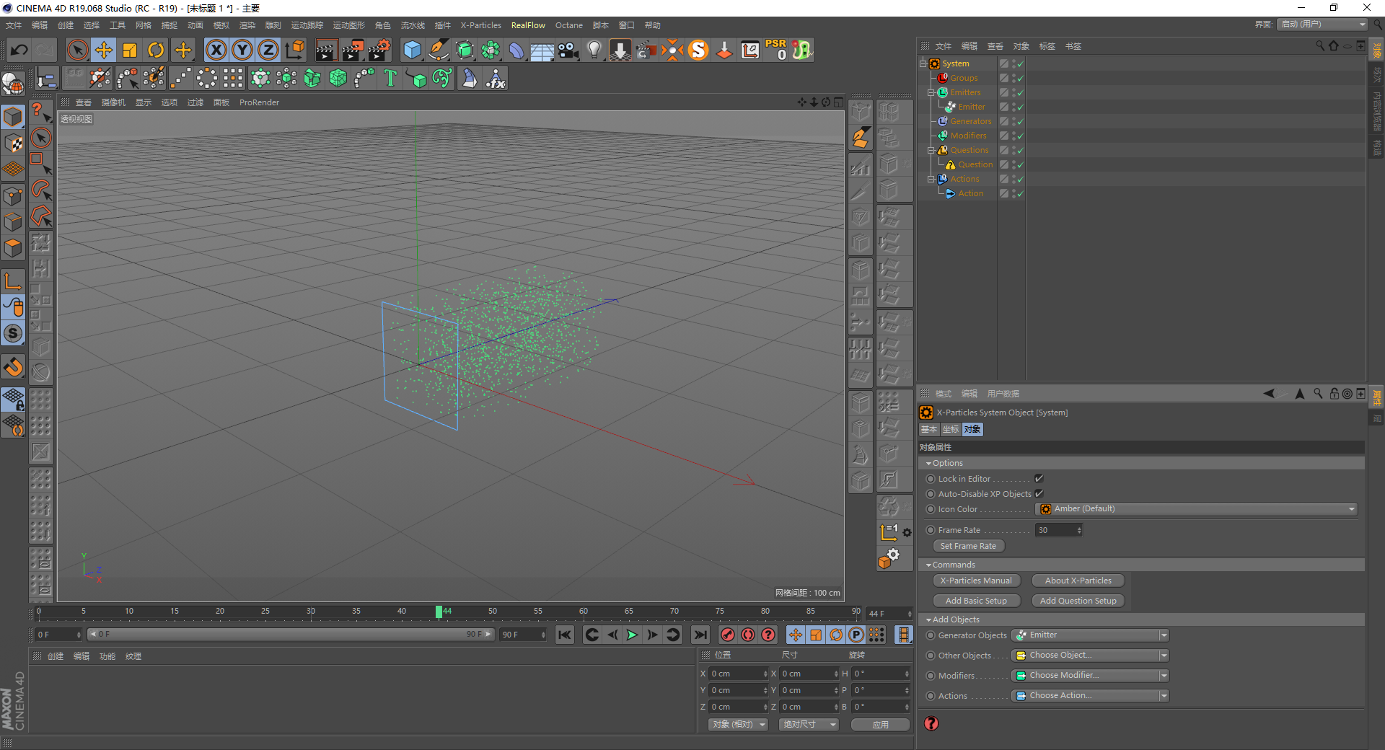The image size is (1385, 750).
Task: Collapse the Commands section
Action: [x=928, y=565]
